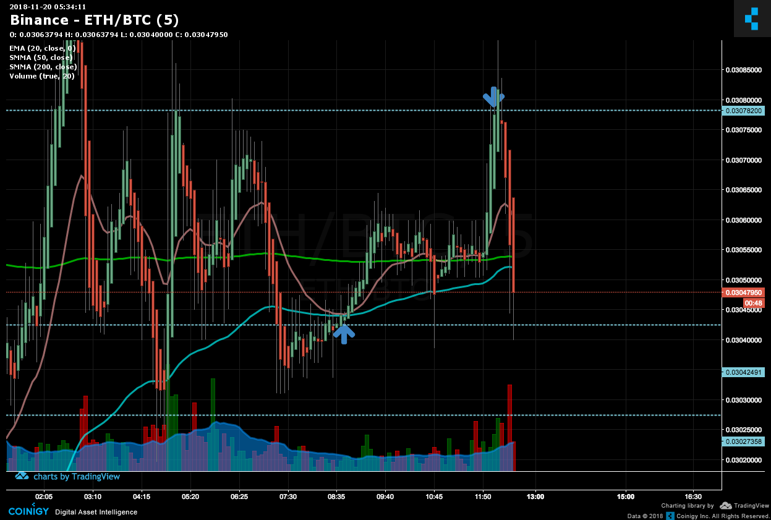771x520 pixels.
Task: Click the 0.03040000 price axis label
Action: point(744,340)
